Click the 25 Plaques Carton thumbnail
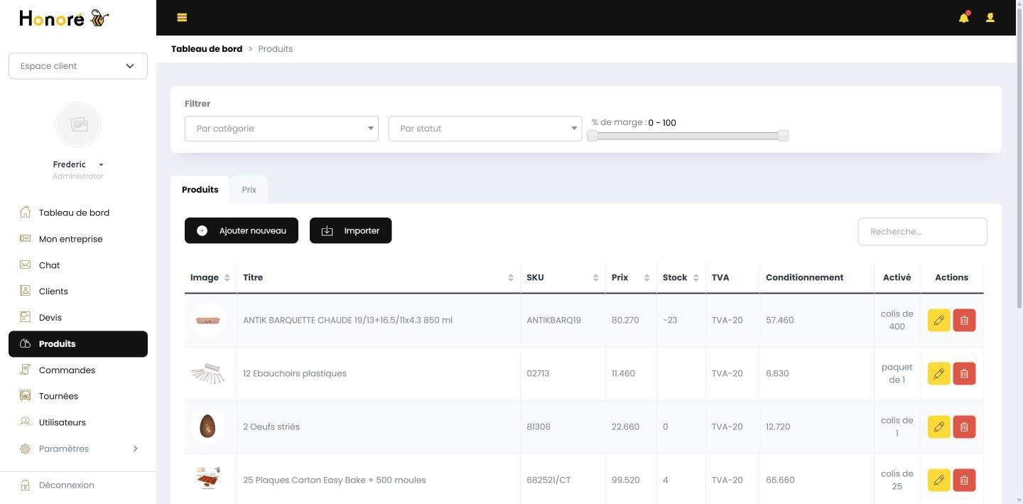Viewport: 1023px width, 504px height. [207, 478]
